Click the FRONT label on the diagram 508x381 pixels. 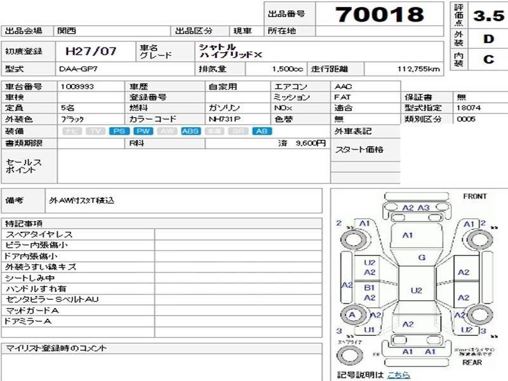pyautogui.click(x=475, y=196)
